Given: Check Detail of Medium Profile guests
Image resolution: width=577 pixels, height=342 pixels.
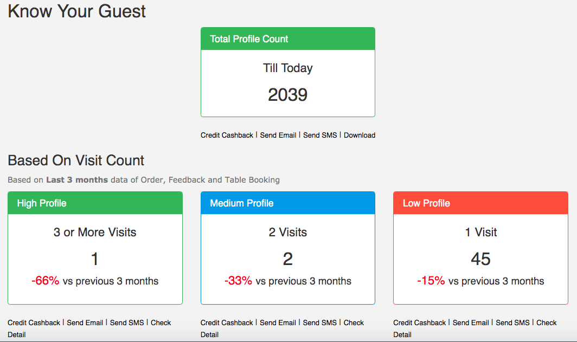Looking at the screenshot, I should (354, 322).
